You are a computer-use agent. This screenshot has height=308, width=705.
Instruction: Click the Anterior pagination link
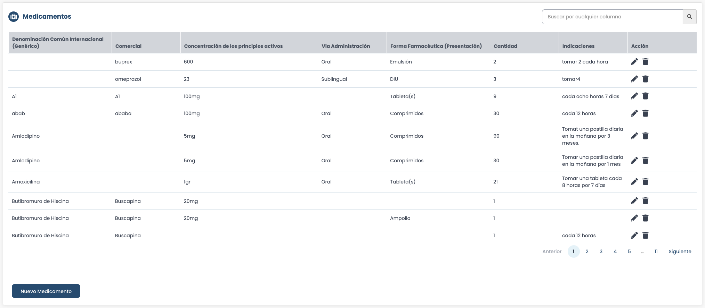click(552, 251)
